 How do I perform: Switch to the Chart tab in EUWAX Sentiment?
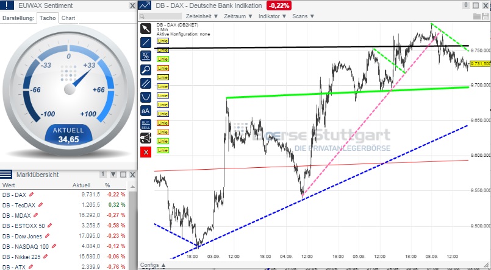(x=68, y=18)
